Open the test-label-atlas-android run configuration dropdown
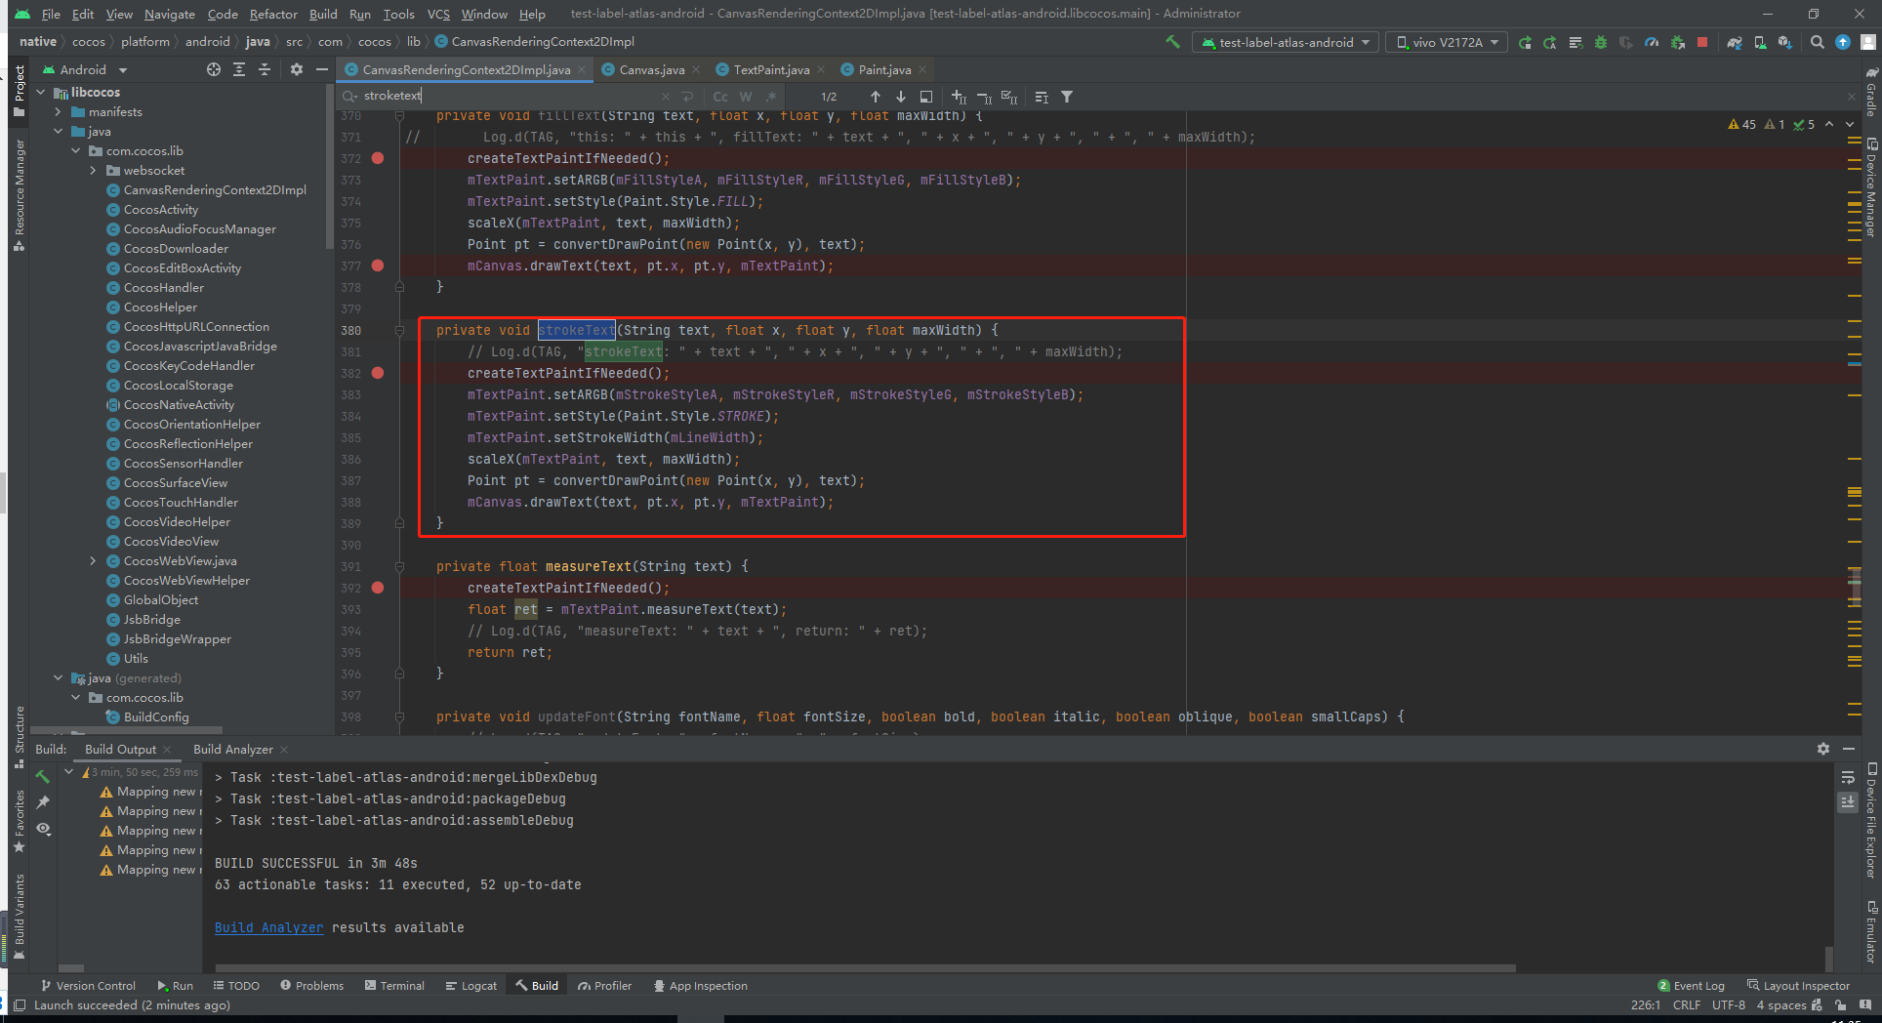Viewport: 1882px width, 1023px height. (1286, 42)
